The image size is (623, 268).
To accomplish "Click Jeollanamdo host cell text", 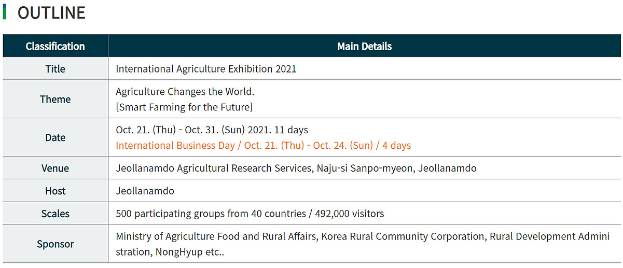I will coord(145,191).
